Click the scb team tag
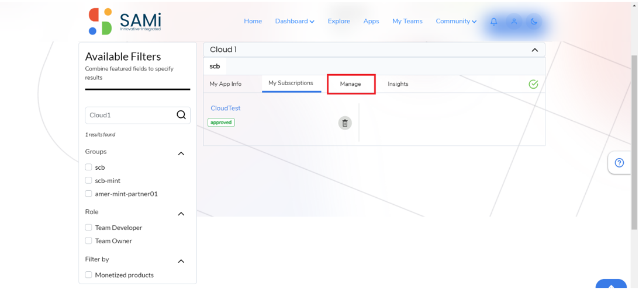This screenshot has width=639, height=290. (x=215, y=66)
